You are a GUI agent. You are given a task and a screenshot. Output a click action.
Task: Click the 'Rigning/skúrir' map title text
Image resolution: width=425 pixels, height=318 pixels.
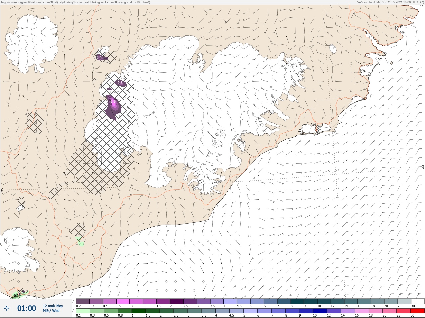(x=75, y=2)
